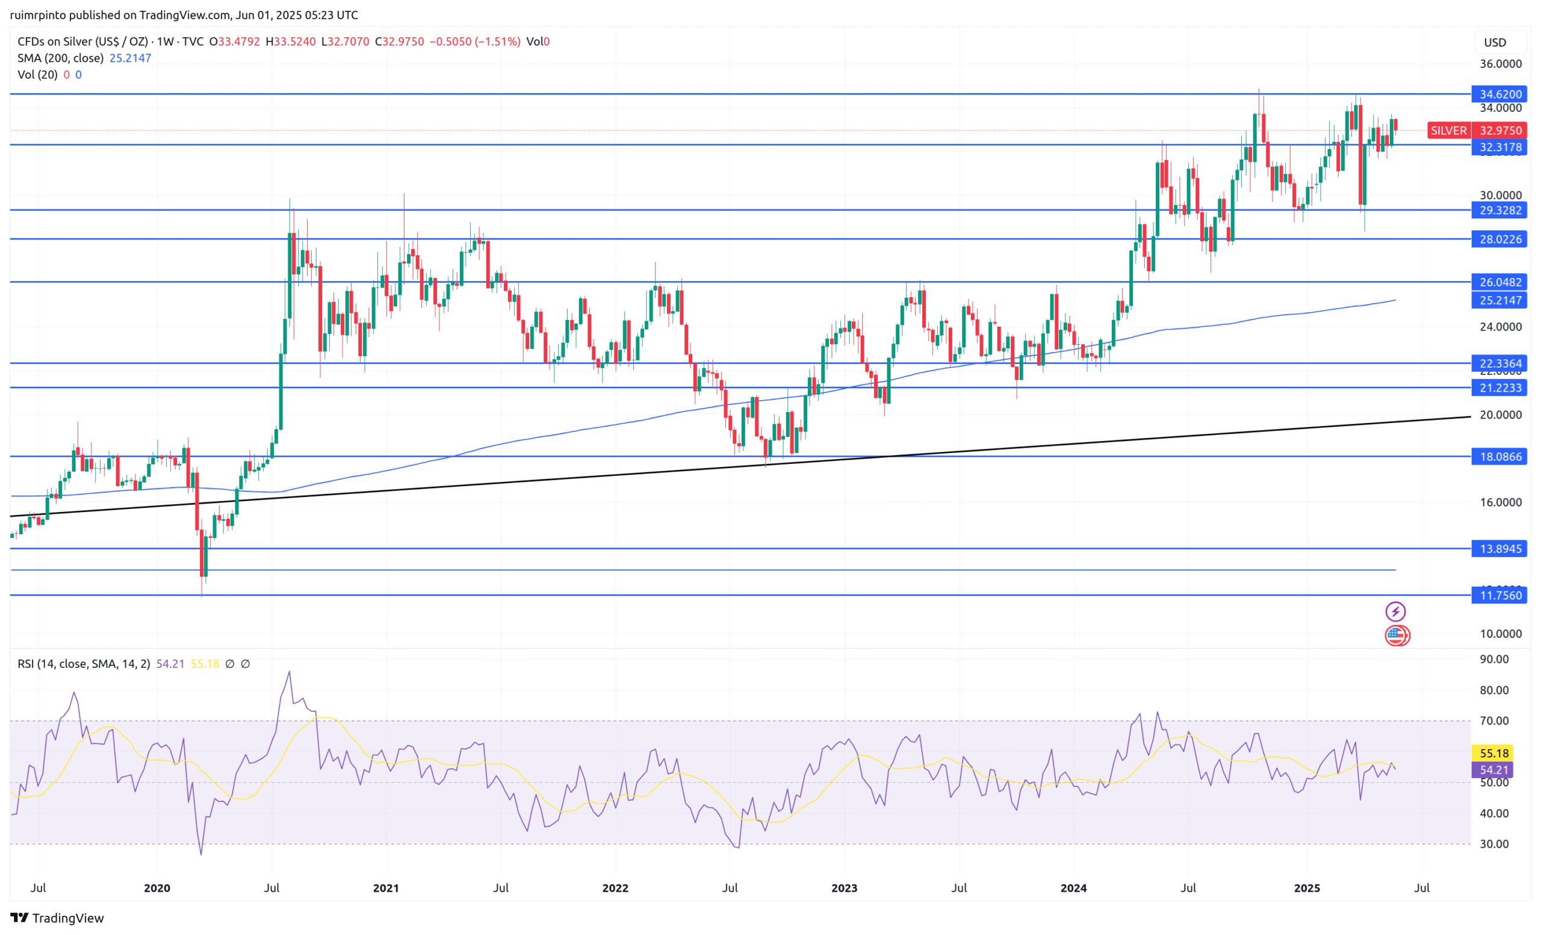
Task: Click the 34.6200 horizontal line price label
Action: coord(1499,94)
